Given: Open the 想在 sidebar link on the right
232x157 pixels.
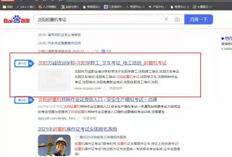Looking at the screenshot, I should [x=227, y=38].
